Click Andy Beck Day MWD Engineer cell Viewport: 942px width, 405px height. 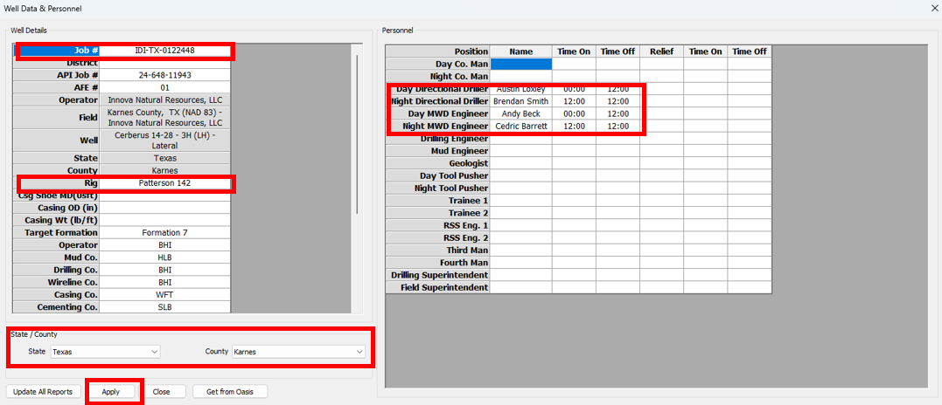coord(520,113)
